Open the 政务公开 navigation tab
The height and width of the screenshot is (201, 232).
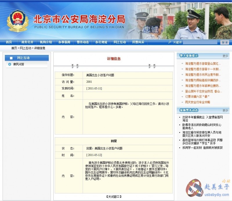(x=27, y=42)
